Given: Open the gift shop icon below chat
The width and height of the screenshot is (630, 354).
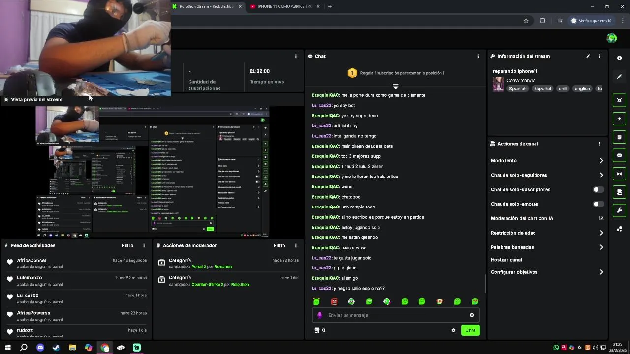Looking at the screenshot, I should click(x=317, y=330).
